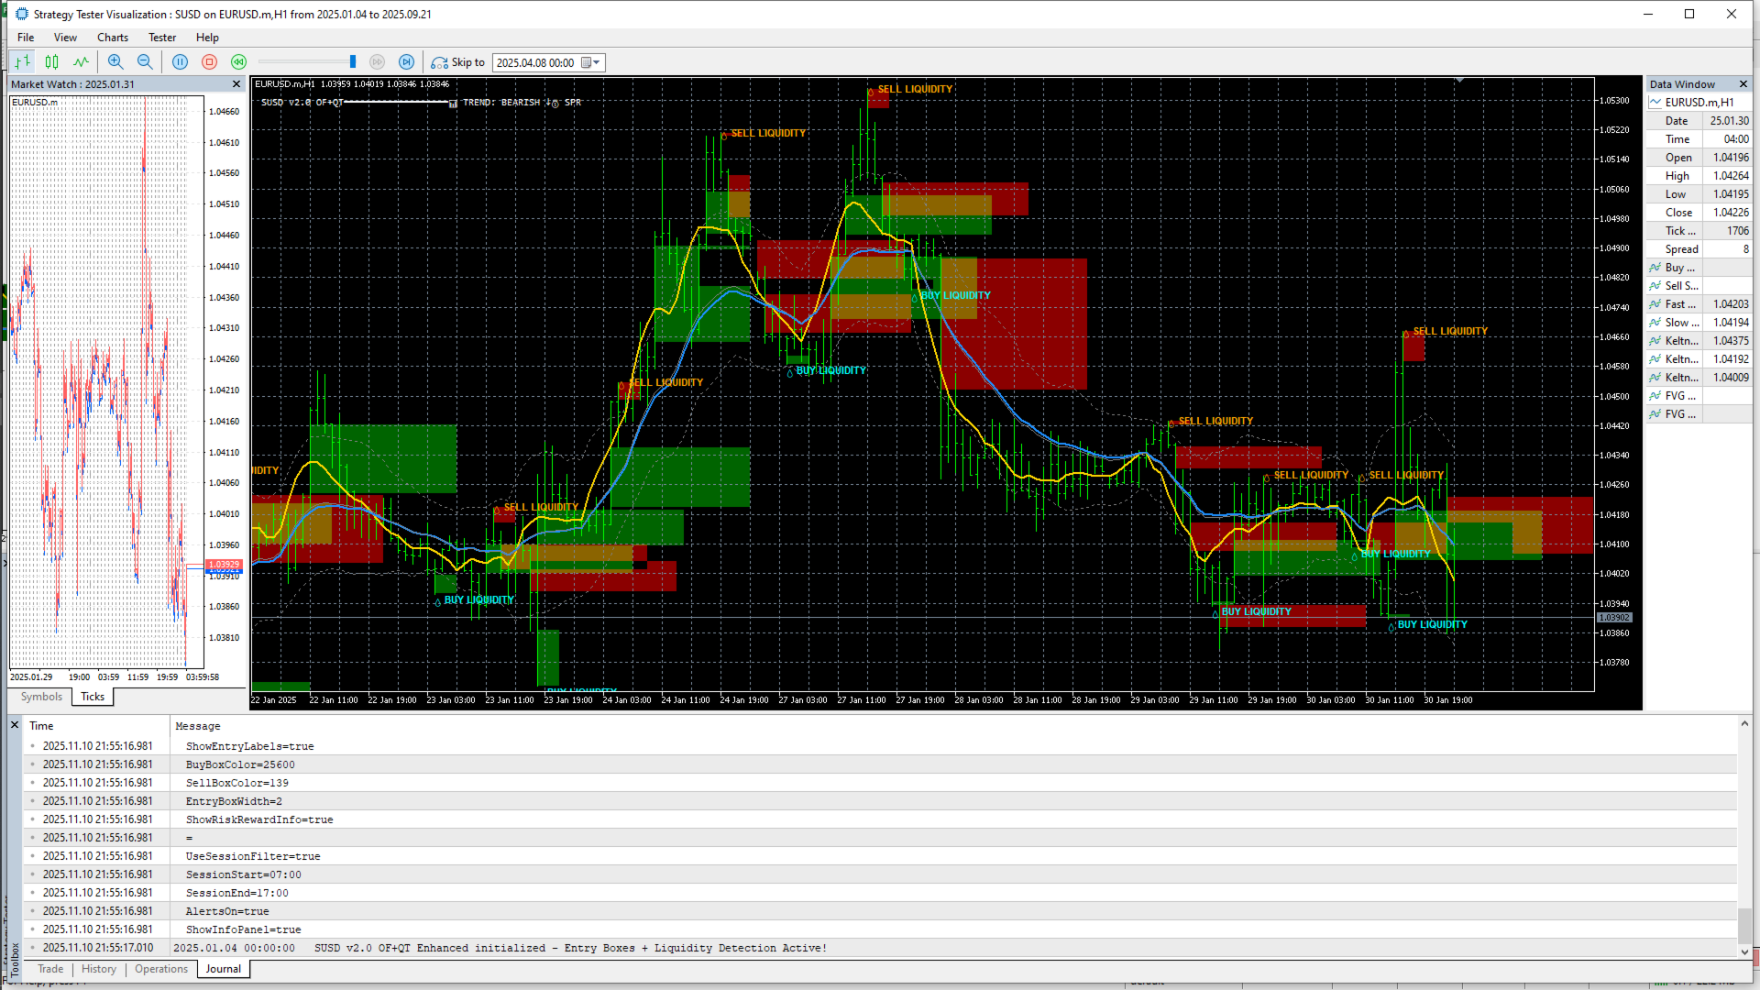Adjust the visualization speed slider
This screenshot has height=990, width=1760.
[352, 62]
